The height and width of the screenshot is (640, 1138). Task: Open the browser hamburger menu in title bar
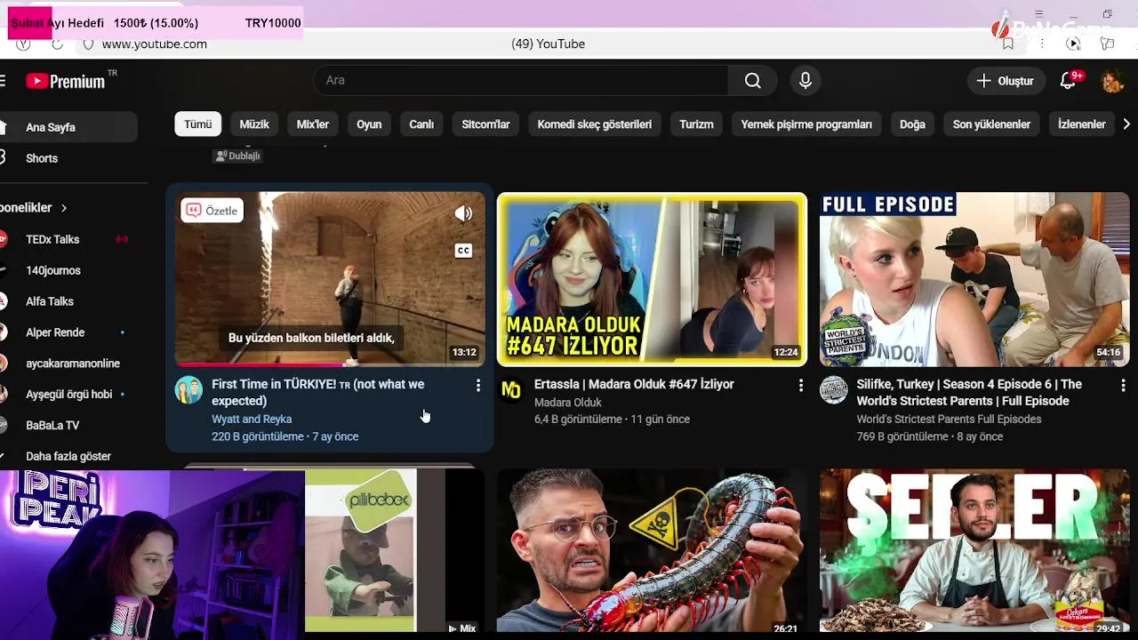click(1041, 15)
